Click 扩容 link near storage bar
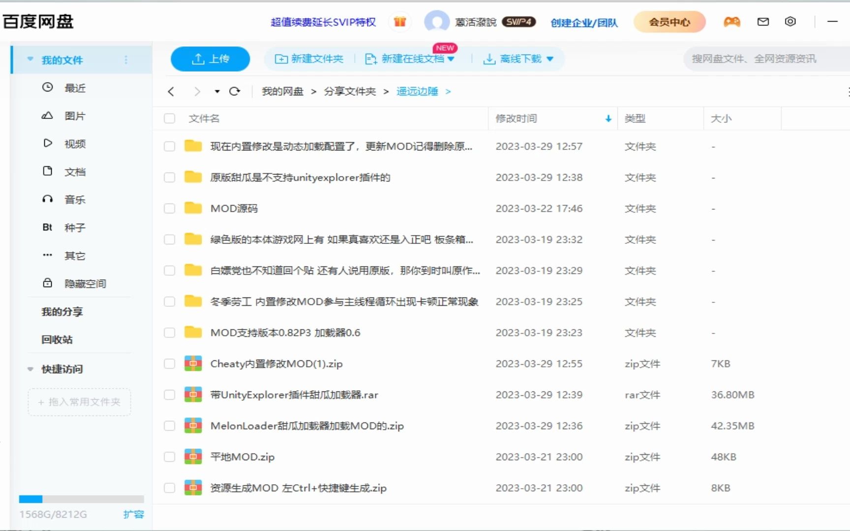This screenshot has height=531, width=850. point(133,514)
